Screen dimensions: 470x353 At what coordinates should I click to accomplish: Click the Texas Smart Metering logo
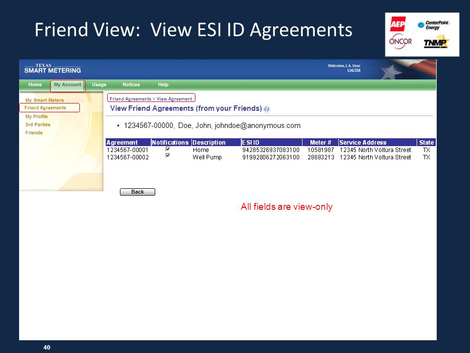coord(52,69)
